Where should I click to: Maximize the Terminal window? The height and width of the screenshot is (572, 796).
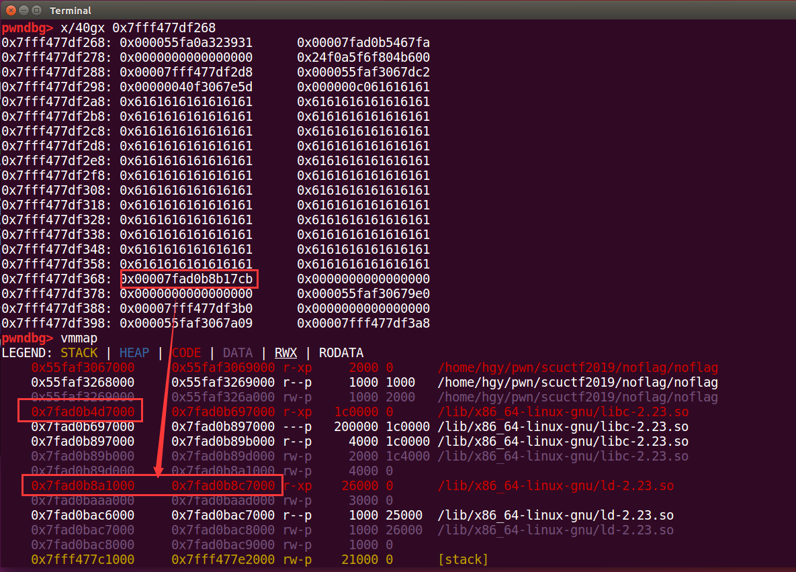coord(36,10)
